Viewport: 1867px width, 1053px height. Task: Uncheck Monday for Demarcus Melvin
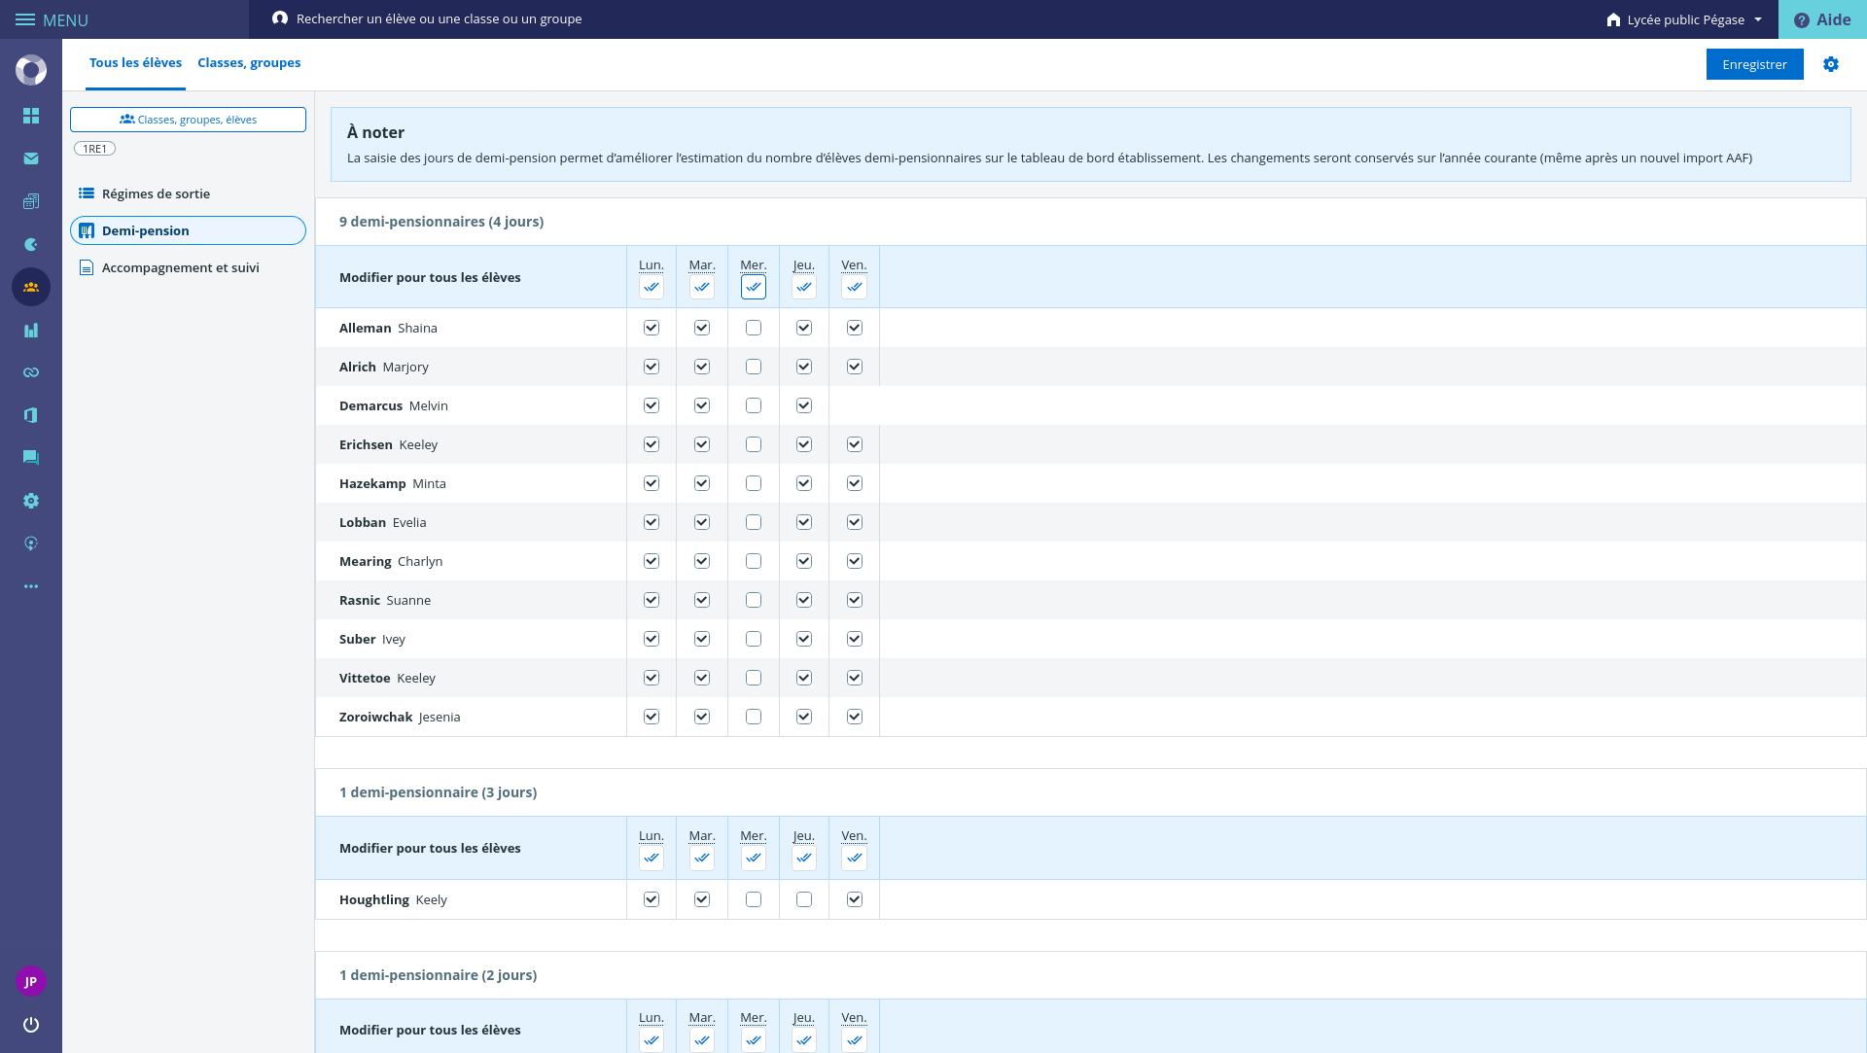652,406
